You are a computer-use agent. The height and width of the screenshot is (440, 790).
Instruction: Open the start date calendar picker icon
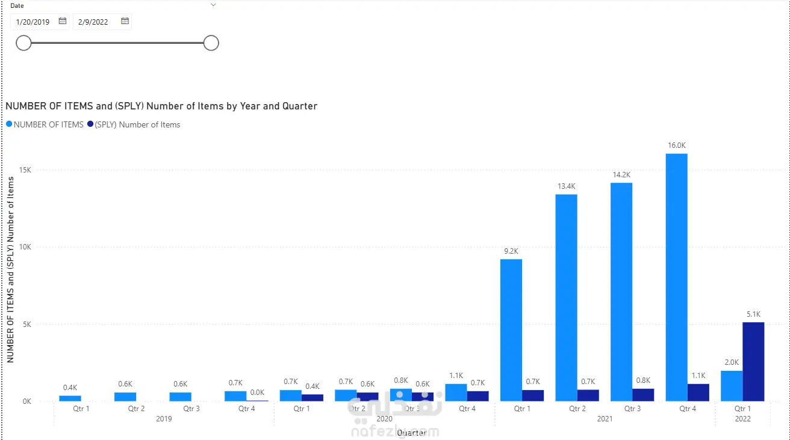pos(63,22)
